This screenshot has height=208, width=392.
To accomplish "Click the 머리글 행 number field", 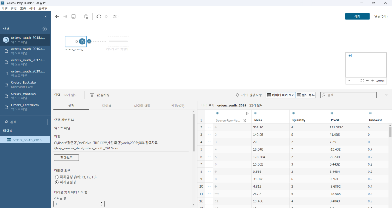I will coord(77,204).
